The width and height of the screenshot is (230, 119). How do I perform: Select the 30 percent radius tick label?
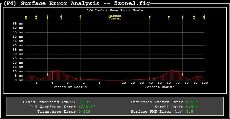click(x=142, y=83)
